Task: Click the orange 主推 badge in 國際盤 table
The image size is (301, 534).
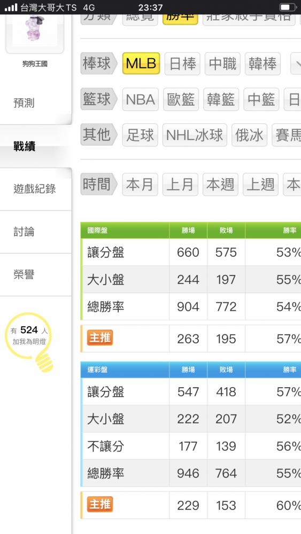Action: (100, 338)
